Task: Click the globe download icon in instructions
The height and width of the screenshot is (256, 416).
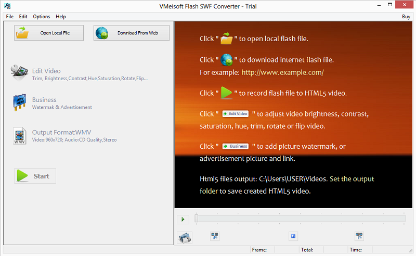Action: point(227,60)
